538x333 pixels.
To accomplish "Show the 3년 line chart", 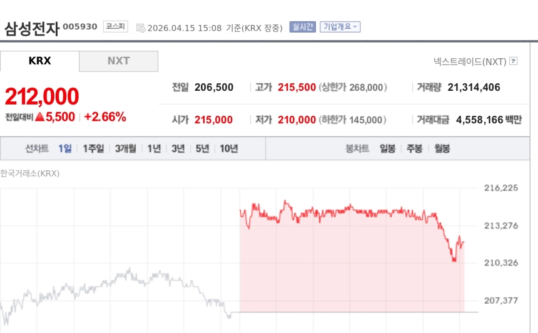I will point(178,148).
